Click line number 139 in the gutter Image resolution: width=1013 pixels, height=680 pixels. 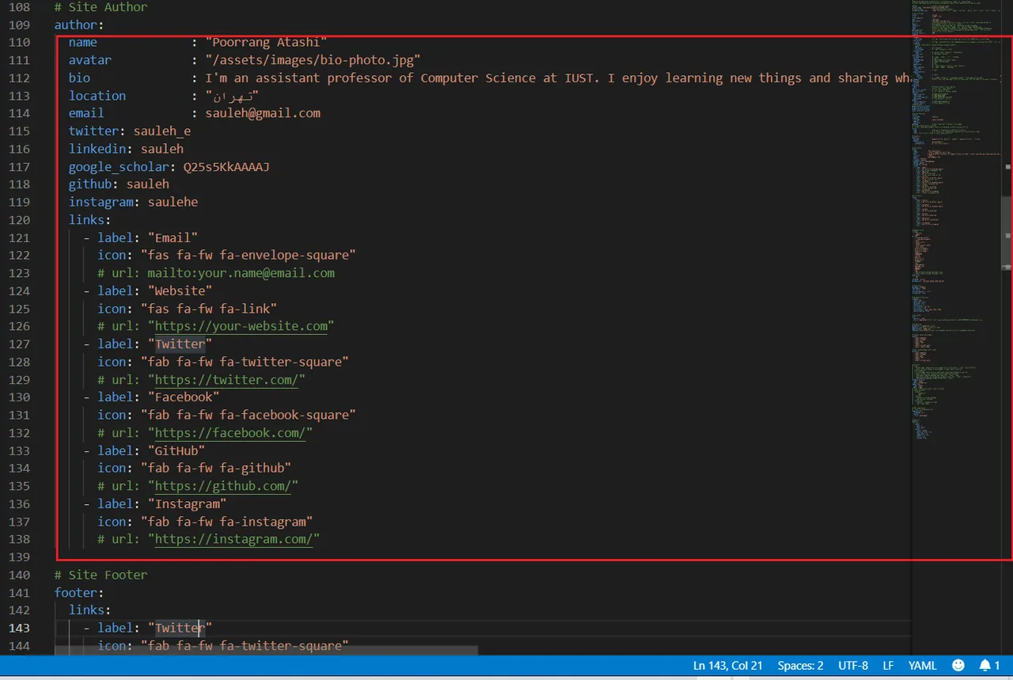point(19,557)
